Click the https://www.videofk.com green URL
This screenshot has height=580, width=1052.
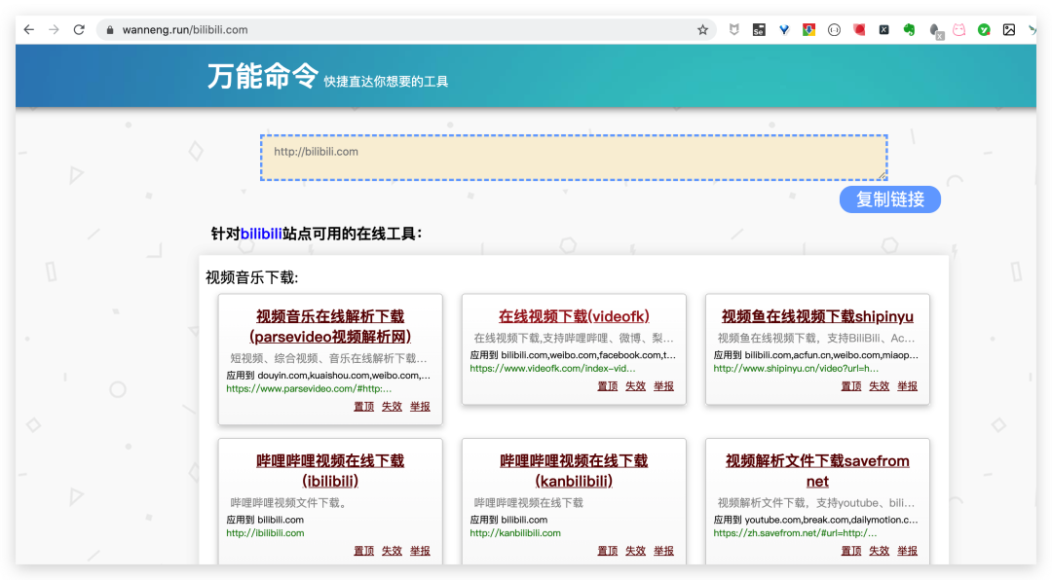point(552,368)
